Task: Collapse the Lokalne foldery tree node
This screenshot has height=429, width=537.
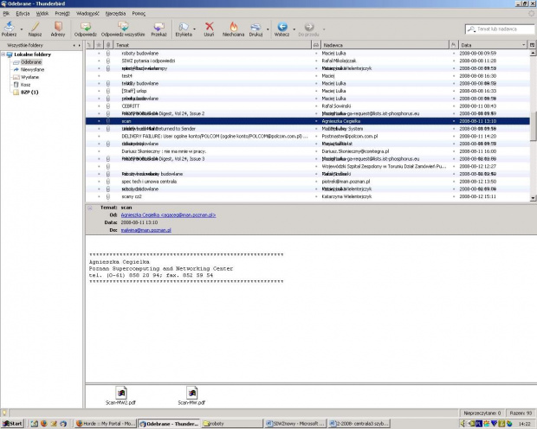Action: click(x=5, y=54)
